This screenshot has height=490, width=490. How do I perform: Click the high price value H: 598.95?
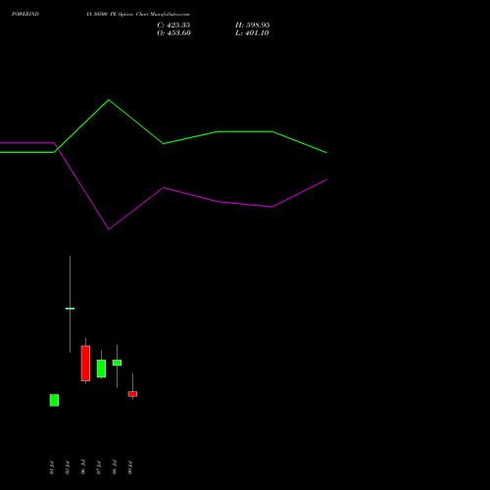[x=253, y=25]
